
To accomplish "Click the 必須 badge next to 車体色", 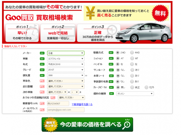I will (x=42, y=81).
